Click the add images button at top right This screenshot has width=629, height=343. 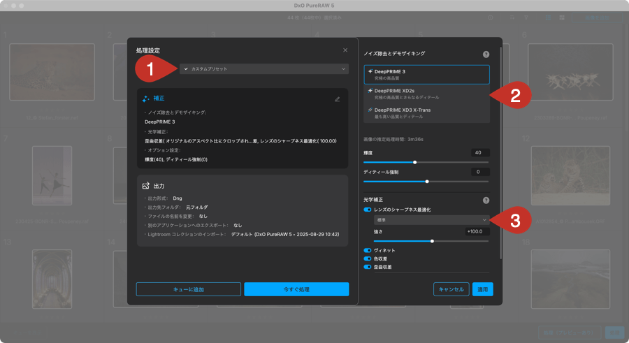tap(597, 17)
